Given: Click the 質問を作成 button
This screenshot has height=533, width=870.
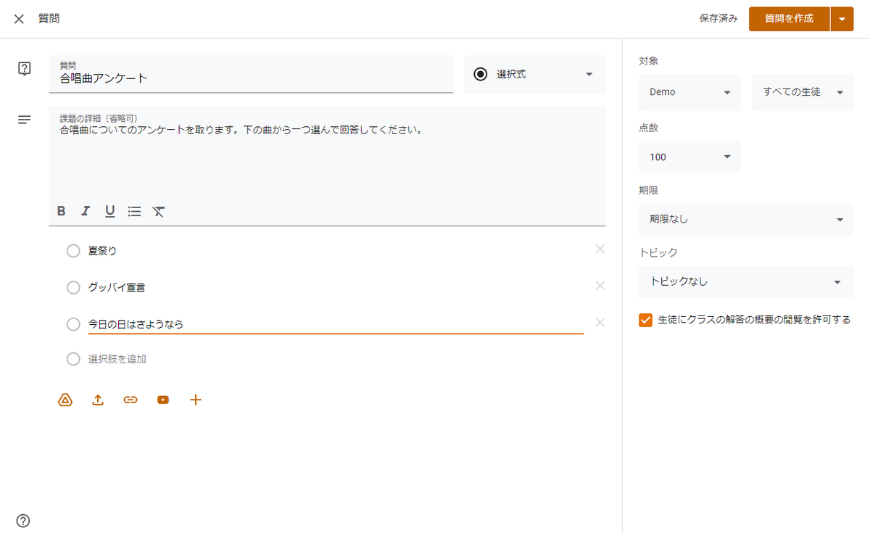Looking at the screenshot, I should [x=789, y=19].
